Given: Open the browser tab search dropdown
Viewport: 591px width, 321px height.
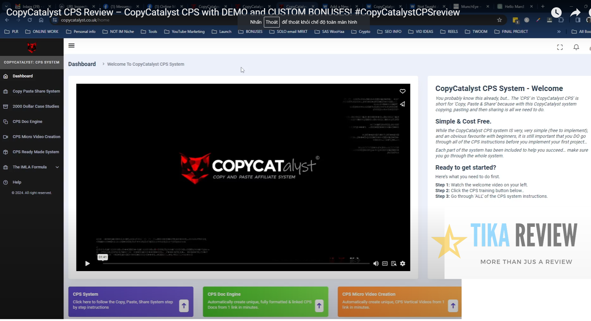Looking at the screenshot, I should [6, 6].
